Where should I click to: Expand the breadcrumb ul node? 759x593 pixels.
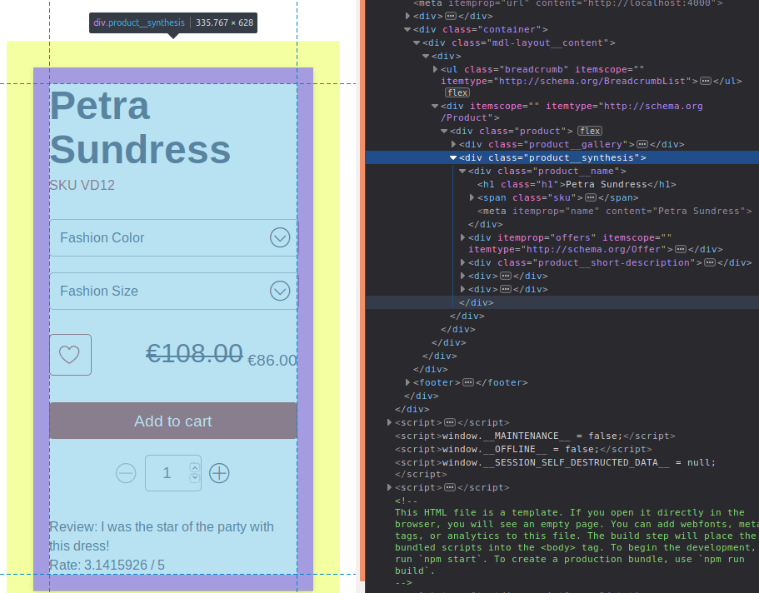click(x=435, y=70)
